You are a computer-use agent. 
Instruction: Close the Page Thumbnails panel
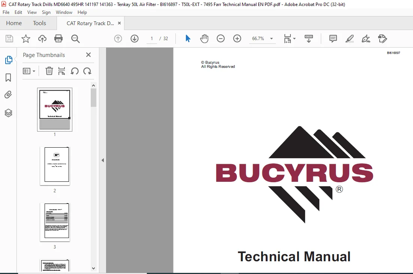(x=88, y=55)
